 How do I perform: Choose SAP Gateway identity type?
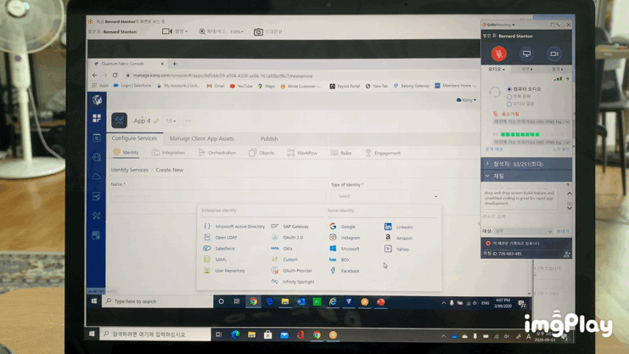click(290, 227)
